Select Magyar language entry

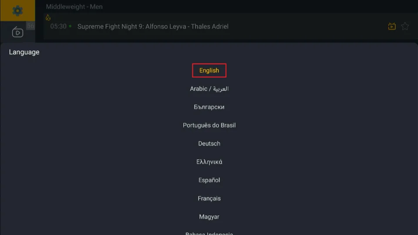209,217
